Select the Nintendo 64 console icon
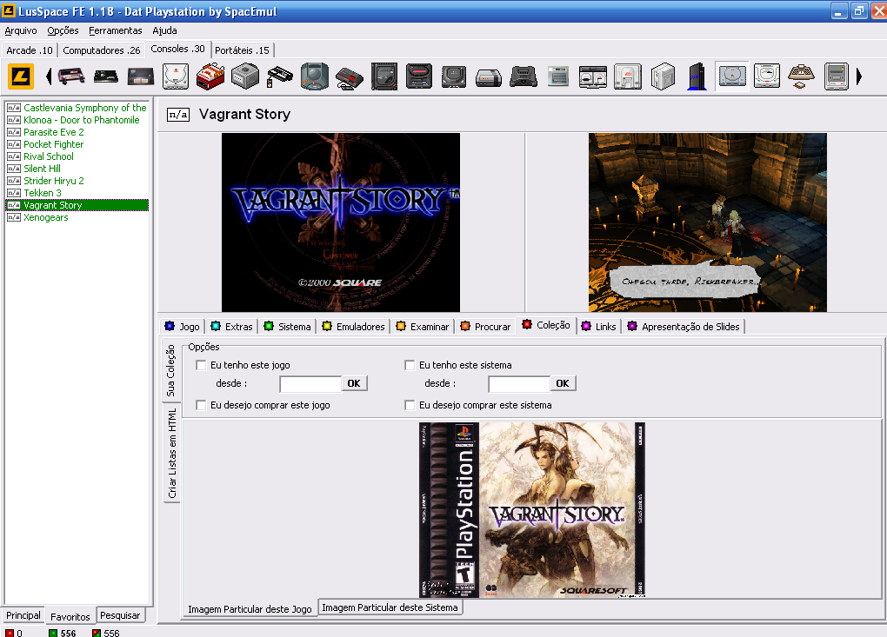Image resolution: width=887 pixels, height=637 pixels. [x=524, y=76]
